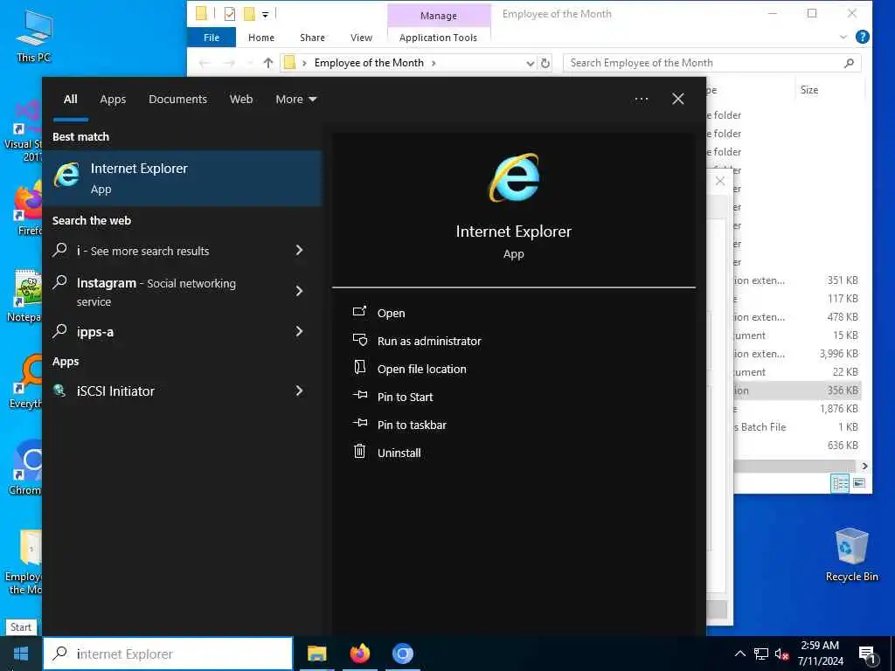Select Open file location

pos(422,369)
